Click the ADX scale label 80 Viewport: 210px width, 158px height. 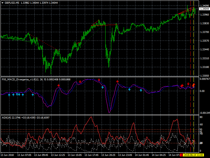(x=201, y=117)
